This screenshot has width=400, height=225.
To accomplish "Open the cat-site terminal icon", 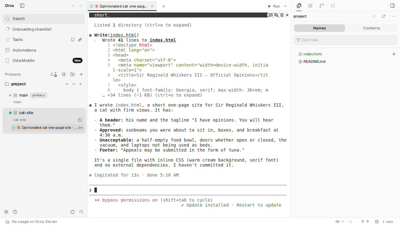I will click(80, 120).
